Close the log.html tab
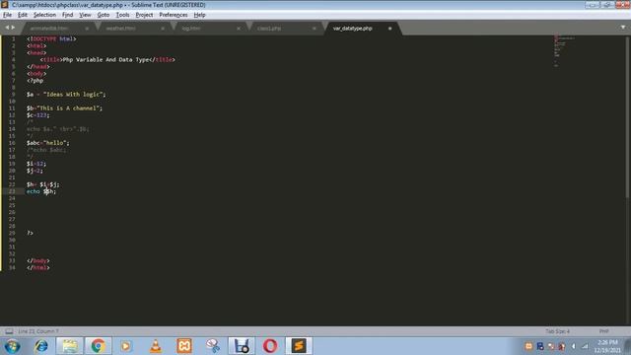The height and width of the screenshot is (355, 631). coord(239,29)
